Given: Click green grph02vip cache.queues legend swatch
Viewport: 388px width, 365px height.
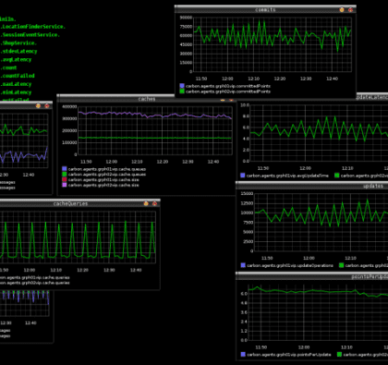Looking at the screenshot, I should [65, 174].
